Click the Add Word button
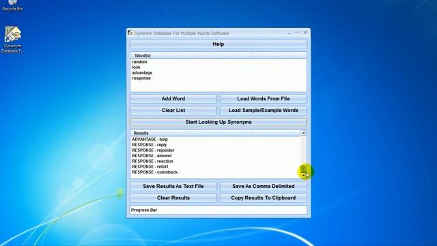Viewport: 437px width, 246px height. pyautogui.click(x=173, y=98)
